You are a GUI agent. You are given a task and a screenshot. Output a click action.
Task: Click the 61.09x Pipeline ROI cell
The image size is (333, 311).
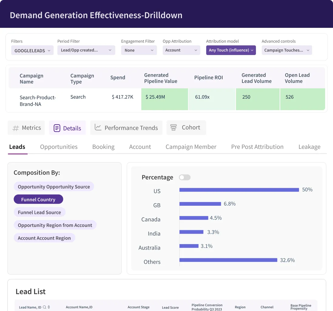pyautogui.click(x=212, y=99)
